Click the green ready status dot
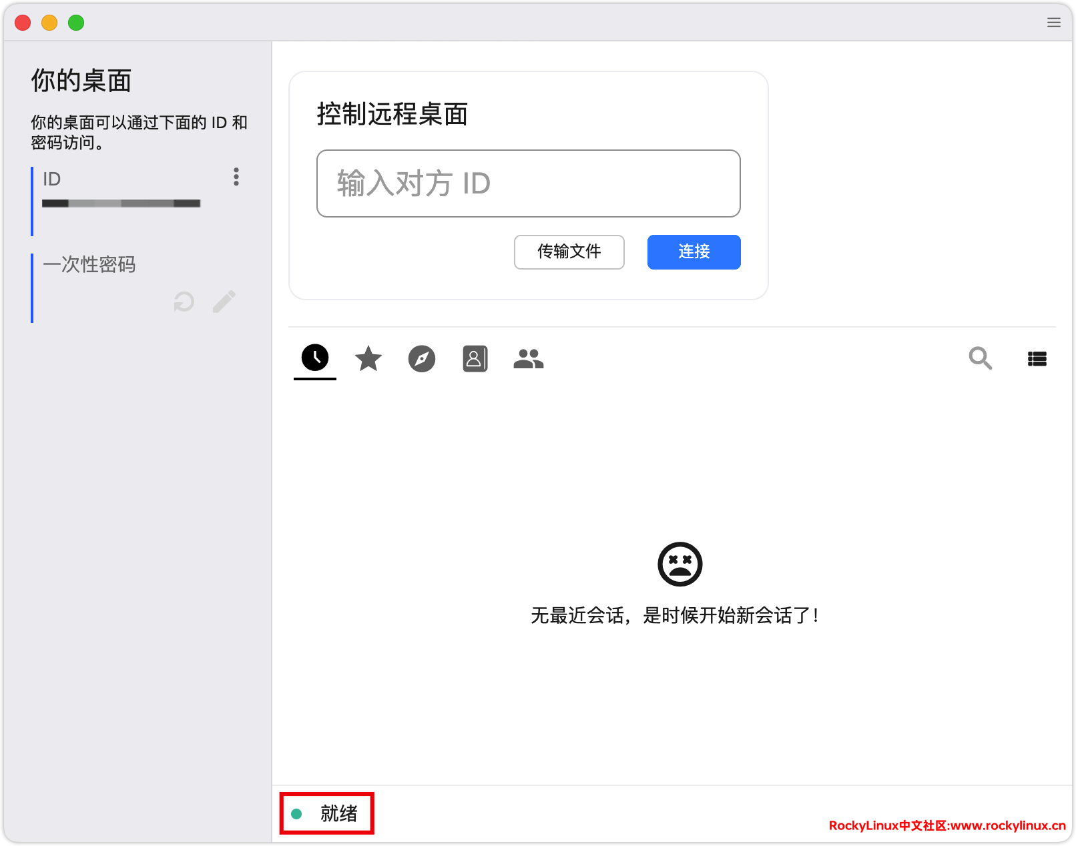Viewport: 1076px width, 846px height. pos(297,814)
